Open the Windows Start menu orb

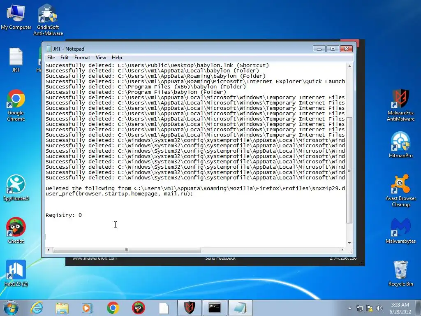[x=11, y=308]
